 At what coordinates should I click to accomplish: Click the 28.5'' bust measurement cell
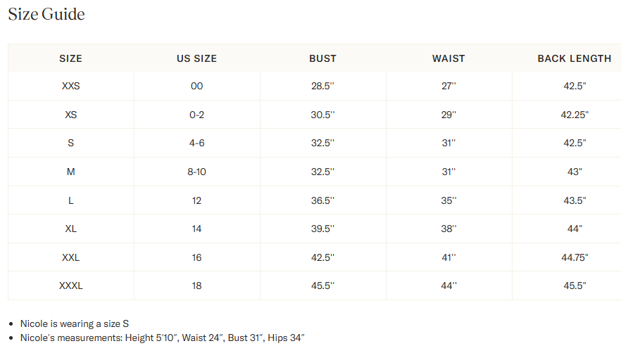click(x=322, y=86)
